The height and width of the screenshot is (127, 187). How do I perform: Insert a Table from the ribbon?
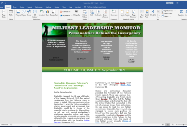11,14
